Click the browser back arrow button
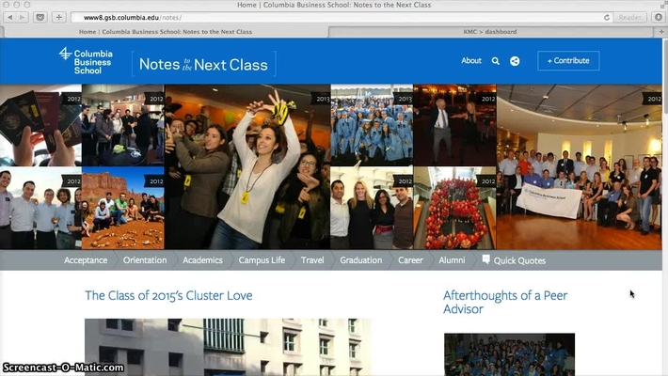The width and height of the screenshot is (668, 376). 9,18
